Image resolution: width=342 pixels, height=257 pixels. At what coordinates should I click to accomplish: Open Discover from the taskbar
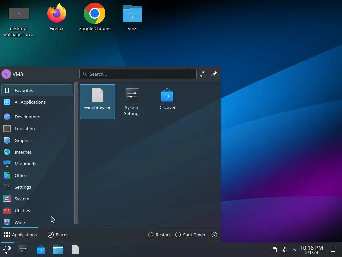pyautogui.click(x=40, y=250)
